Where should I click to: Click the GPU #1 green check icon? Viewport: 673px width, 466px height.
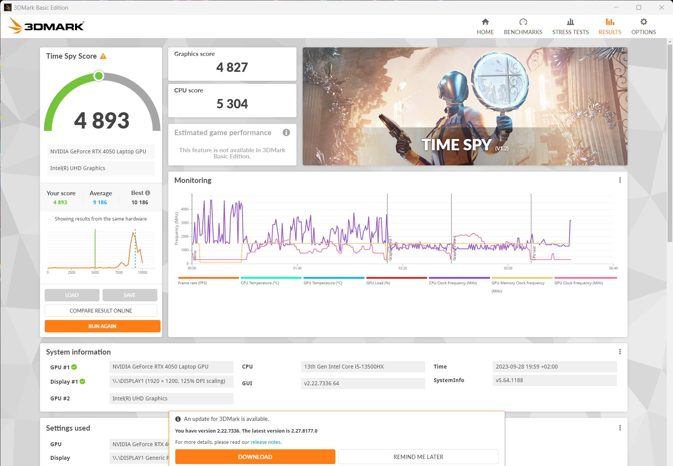[74, 367]
